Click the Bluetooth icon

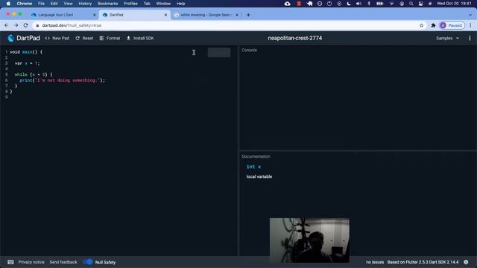click(369, 4)
